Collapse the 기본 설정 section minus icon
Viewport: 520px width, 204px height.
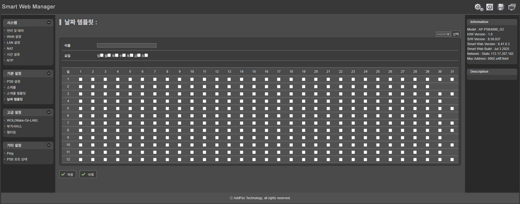point(49,73)
